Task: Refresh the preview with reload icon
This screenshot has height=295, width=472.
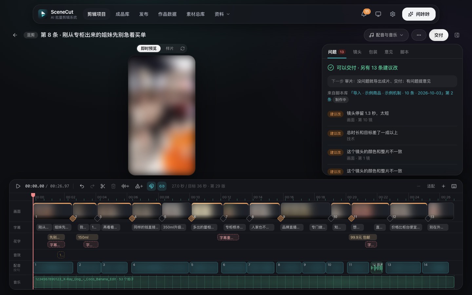Action: point(183,49)
